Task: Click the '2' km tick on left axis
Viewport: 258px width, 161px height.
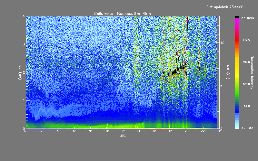Action: [x=24, y=72]
